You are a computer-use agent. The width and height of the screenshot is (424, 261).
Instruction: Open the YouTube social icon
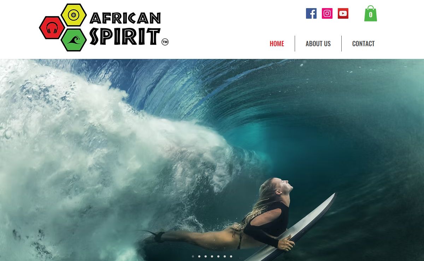343,13
